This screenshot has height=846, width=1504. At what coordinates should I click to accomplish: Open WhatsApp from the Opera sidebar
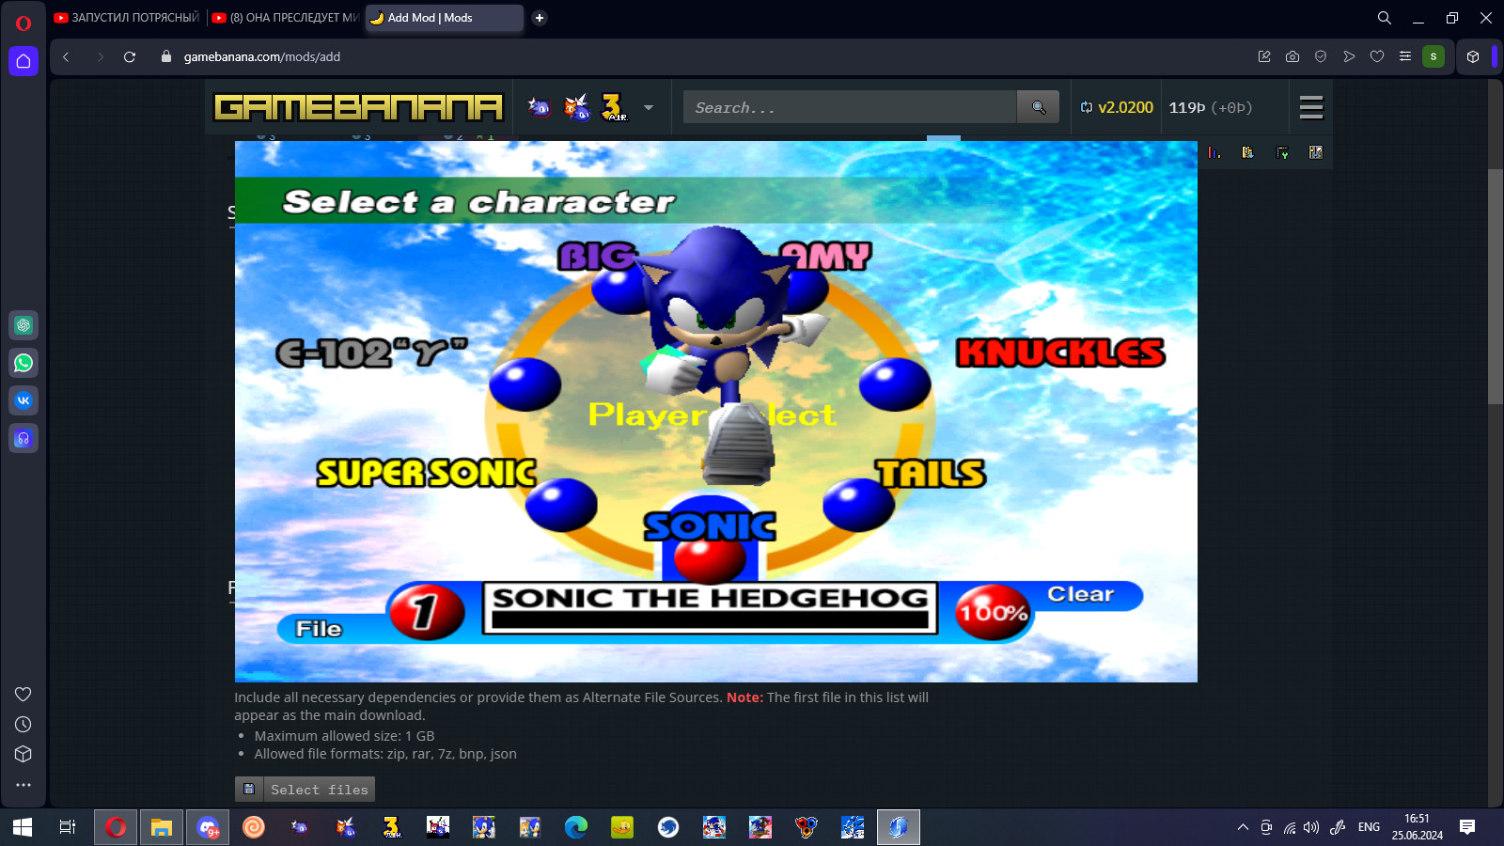23,363
